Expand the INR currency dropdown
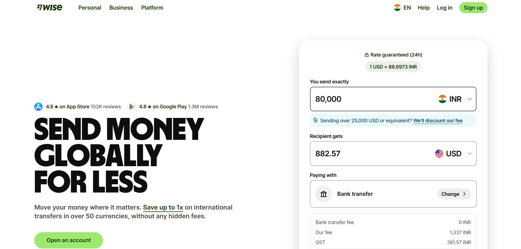This screenshot has height=249, width=521. tap(469, 99)
